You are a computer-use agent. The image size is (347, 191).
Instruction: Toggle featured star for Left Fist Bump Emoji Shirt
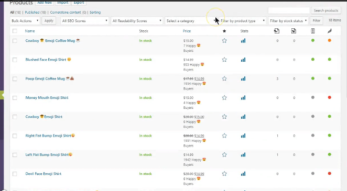point(224,154)
